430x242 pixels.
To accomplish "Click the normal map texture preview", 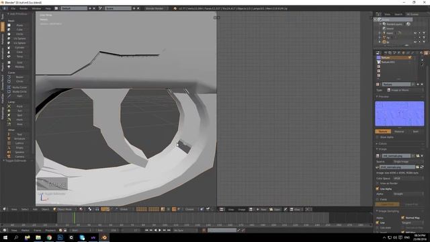I will tap(400, 114).
